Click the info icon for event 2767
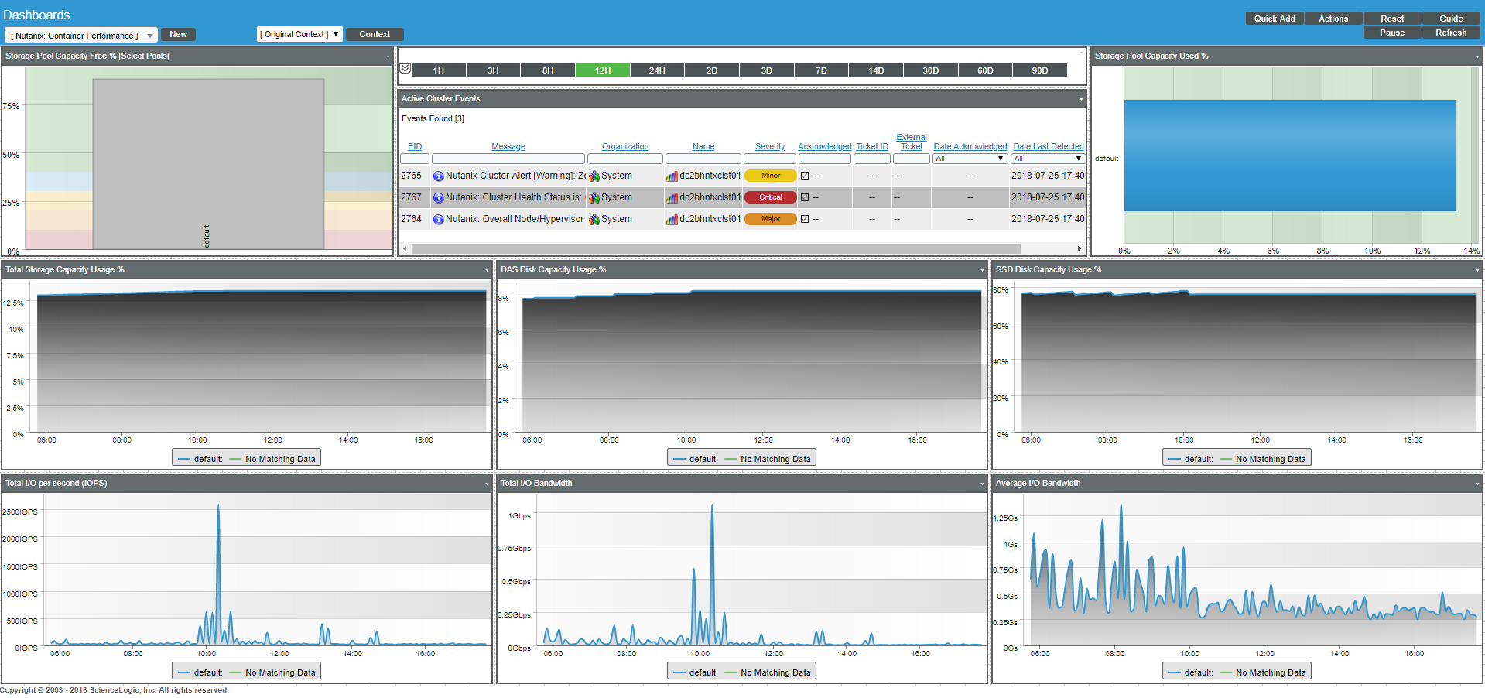This screenshot has height=698, width=1485. [x=438, y=198]
